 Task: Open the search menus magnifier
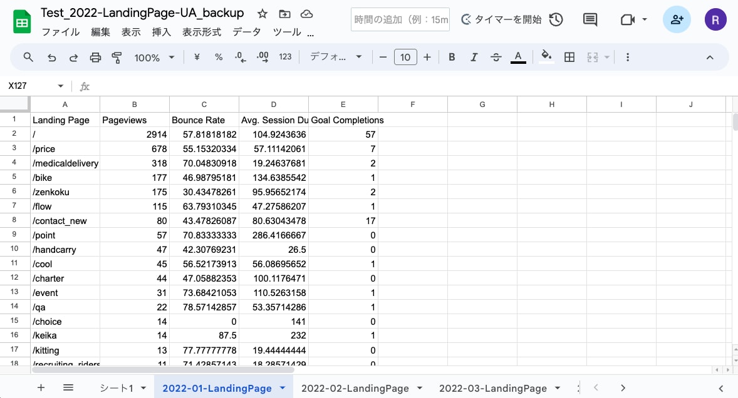tap(28, 58)
